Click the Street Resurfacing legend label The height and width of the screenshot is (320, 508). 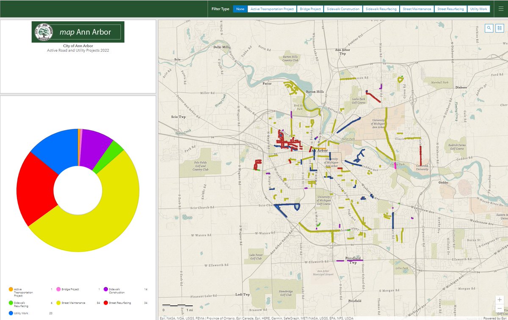[120, 303]
